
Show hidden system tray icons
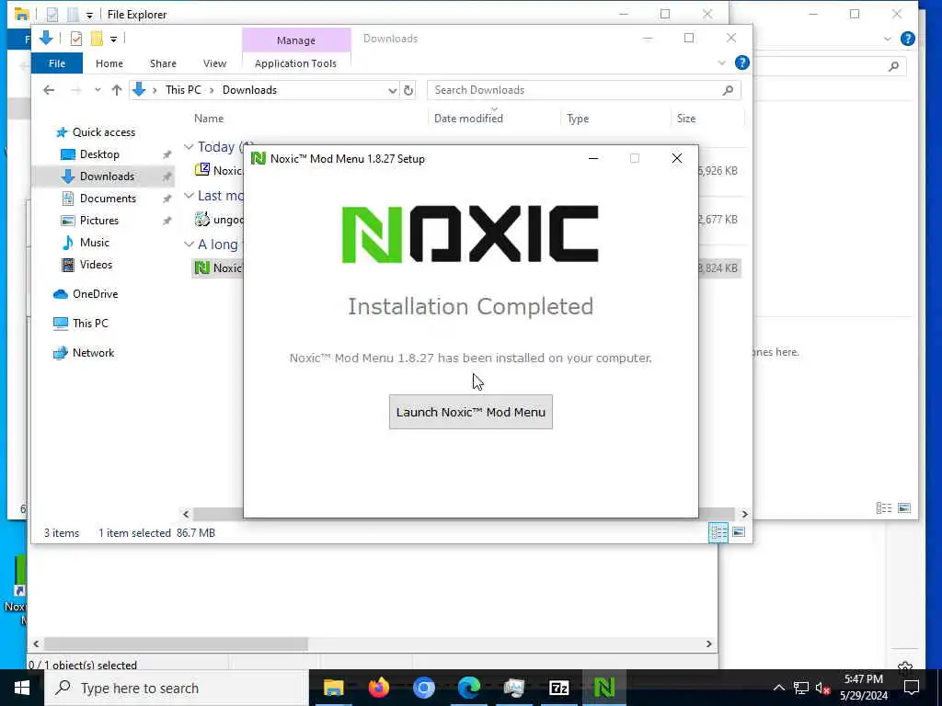(x=778, y=688)
